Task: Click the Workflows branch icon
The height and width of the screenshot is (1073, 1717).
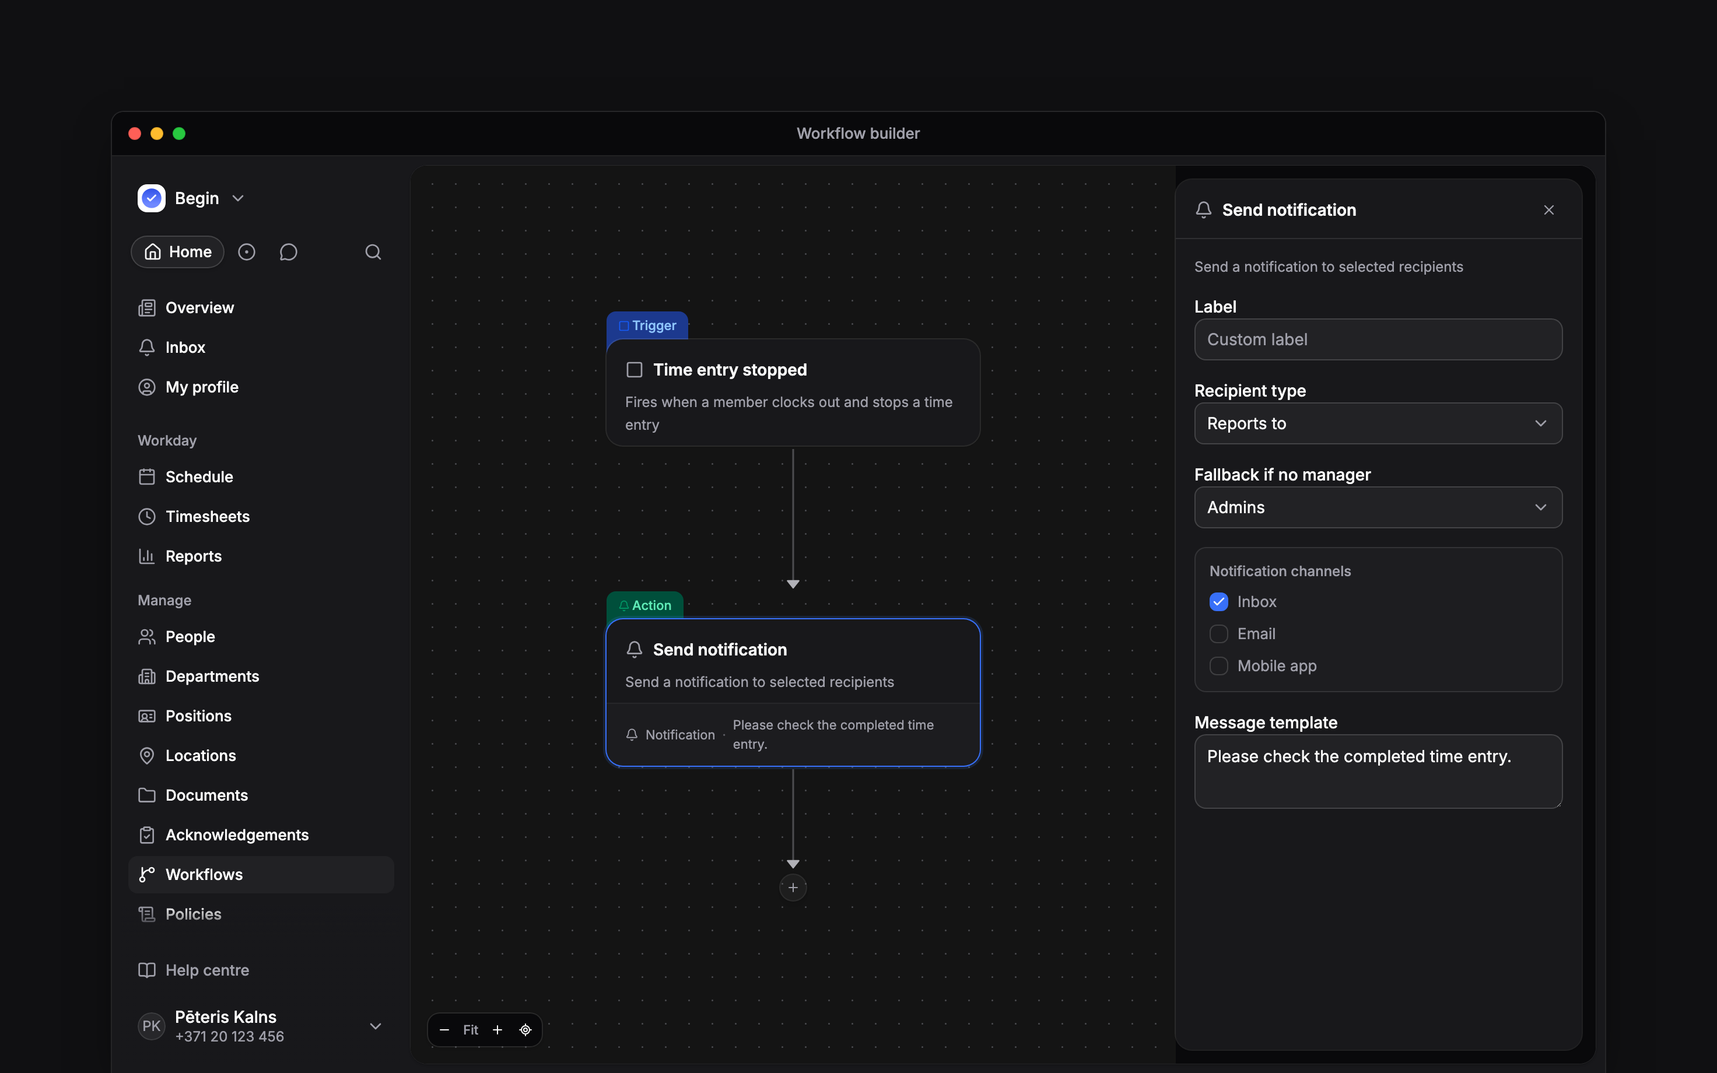Action: tap(147, 874)
